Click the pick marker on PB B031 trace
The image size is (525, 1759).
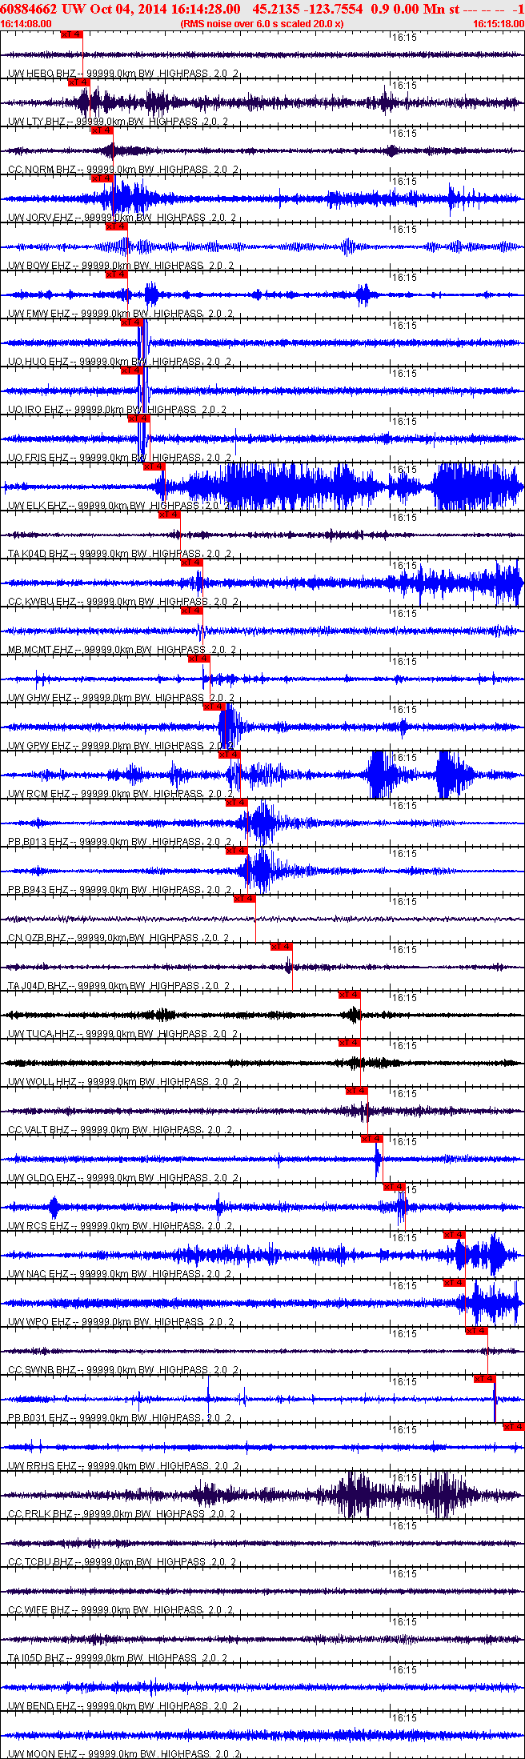coord(485,1379)
